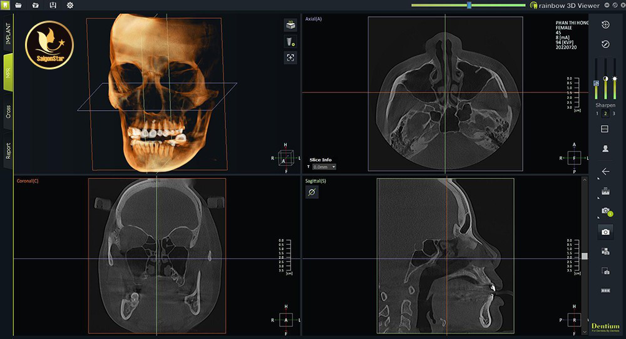Click the Sagittal view vertical scrollbar thumb
Image resolution: width=626 pixels, height=339 pixels.
585,256
